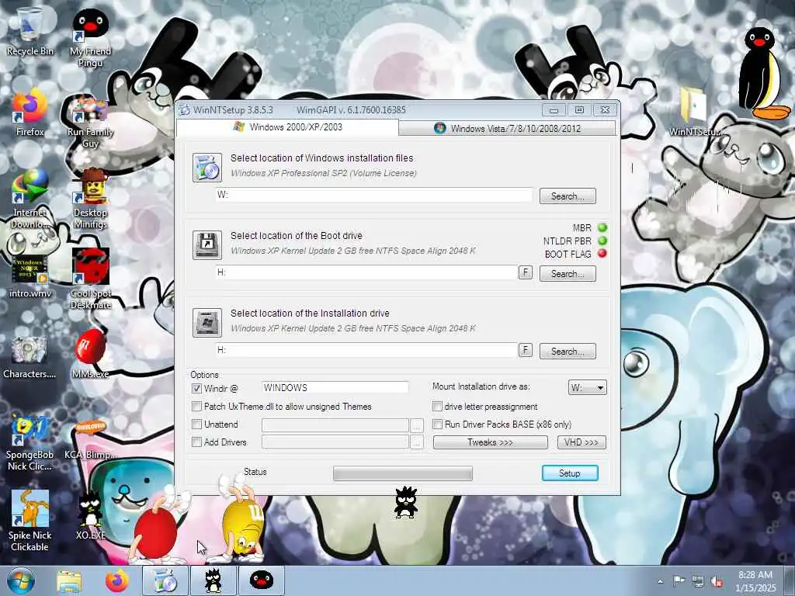Click the volume tray icon
The image size is (795, 596).
pos(717,581)
